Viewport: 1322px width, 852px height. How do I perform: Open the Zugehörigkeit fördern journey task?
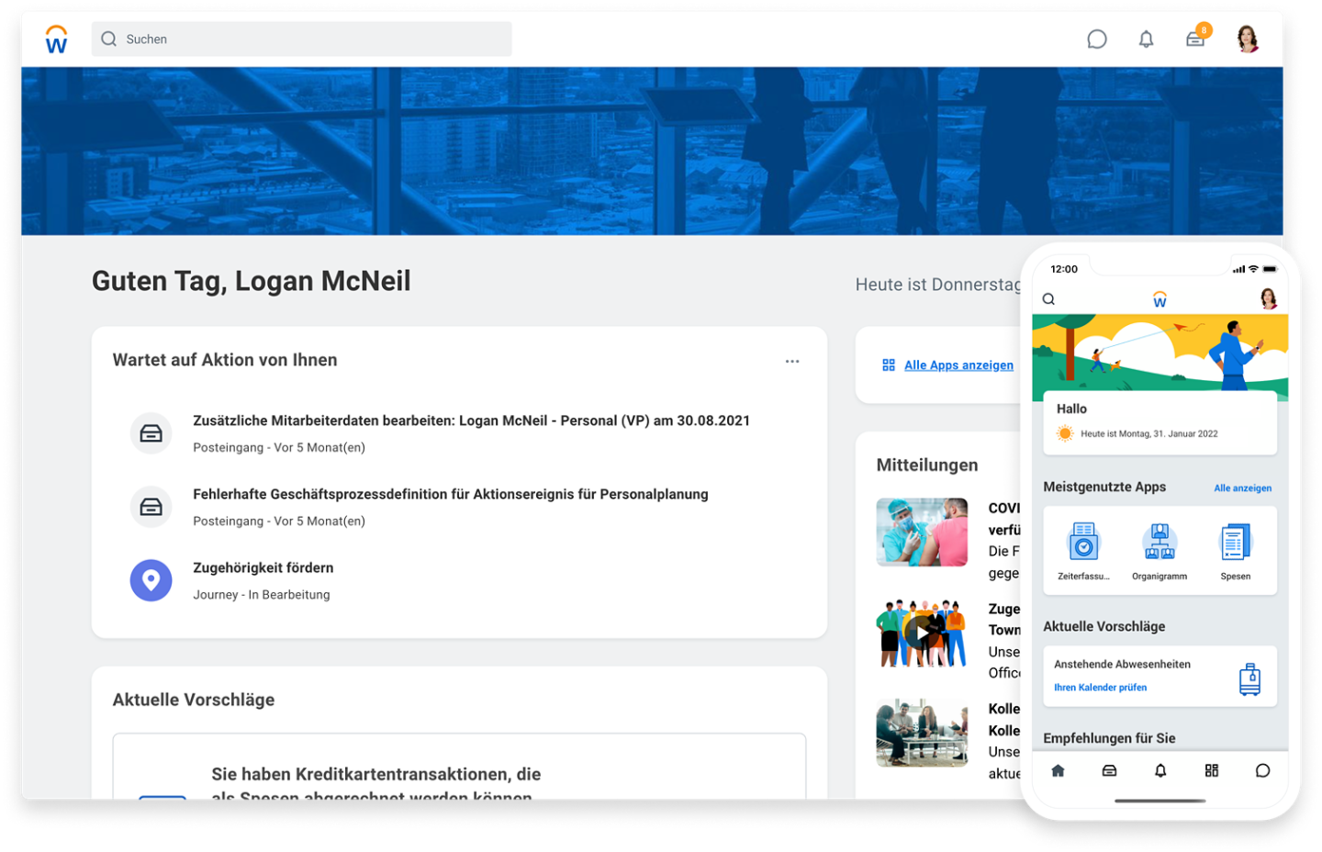(x=263, y=567)
